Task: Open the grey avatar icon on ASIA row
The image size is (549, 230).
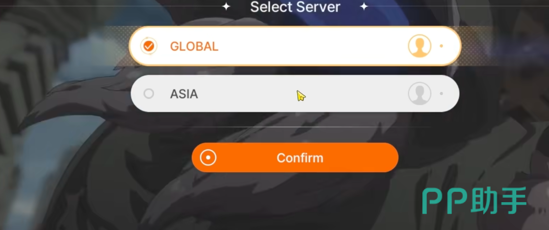Action: 419,93
